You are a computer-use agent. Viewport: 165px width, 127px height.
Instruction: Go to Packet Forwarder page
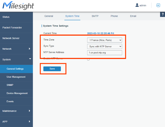tap(16, 27)
